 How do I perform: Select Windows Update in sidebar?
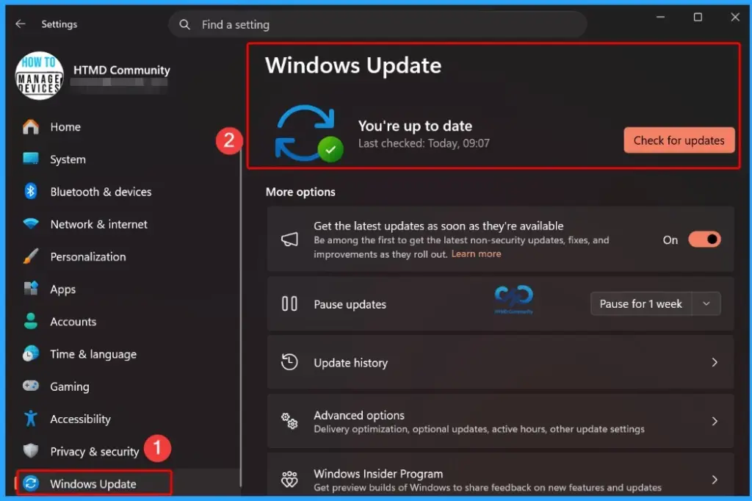93,483
